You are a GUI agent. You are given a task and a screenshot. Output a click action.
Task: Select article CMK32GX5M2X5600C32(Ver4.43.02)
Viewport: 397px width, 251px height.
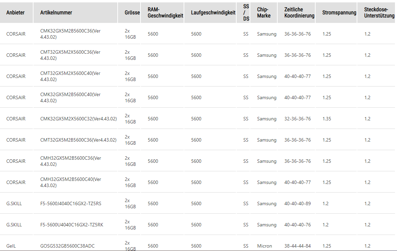(x=79, y=119)
